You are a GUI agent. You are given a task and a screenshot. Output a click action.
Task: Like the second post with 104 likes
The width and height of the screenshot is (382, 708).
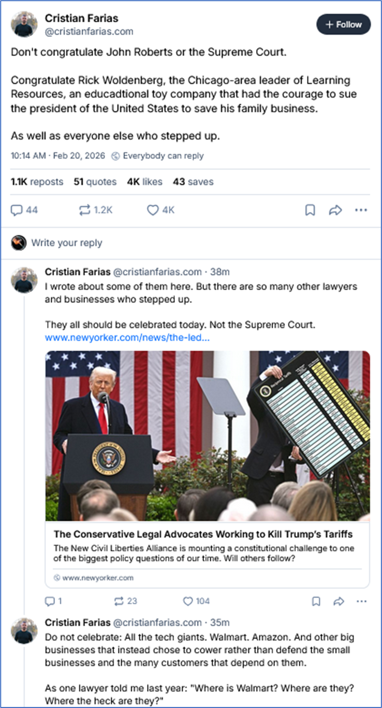click(x=196, y=601)
